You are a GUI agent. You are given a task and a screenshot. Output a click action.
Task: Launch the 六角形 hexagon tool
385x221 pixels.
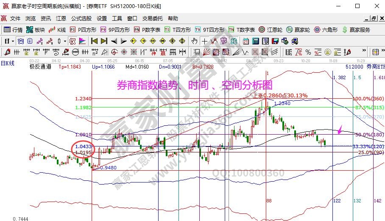326,30
